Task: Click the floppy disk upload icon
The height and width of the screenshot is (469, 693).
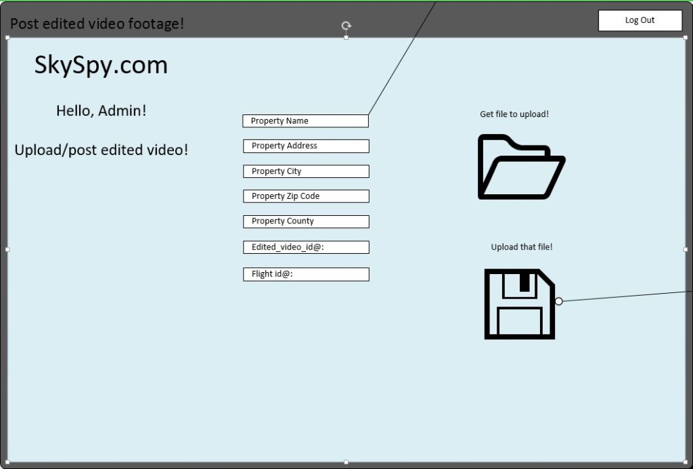Action: [520, 304]
